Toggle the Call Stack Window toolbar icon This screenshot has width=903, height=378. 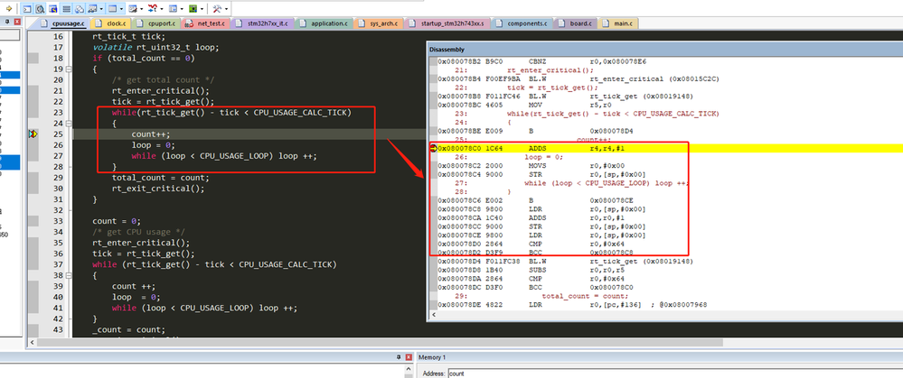click(x=80, y=9)
